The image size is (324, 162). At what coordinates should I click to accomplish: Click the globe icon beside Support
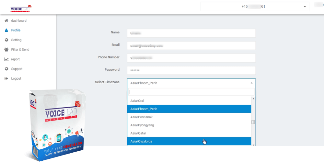coord(6,69)
